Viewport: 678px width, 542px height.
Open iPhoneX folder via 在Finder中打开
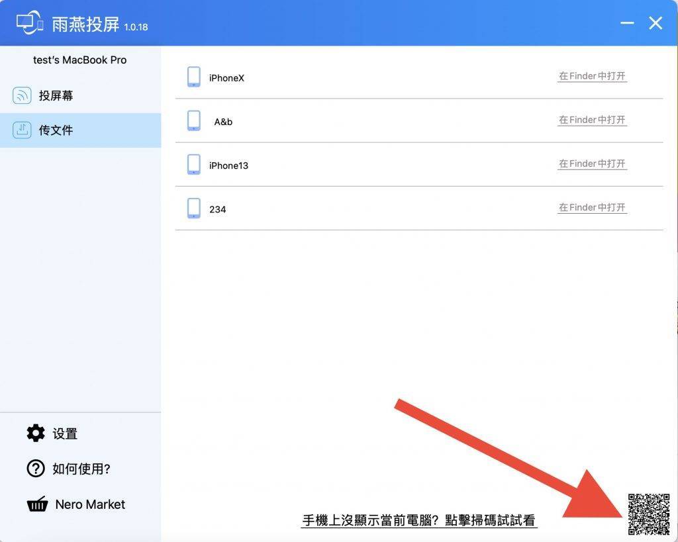(x=592, y=77)
